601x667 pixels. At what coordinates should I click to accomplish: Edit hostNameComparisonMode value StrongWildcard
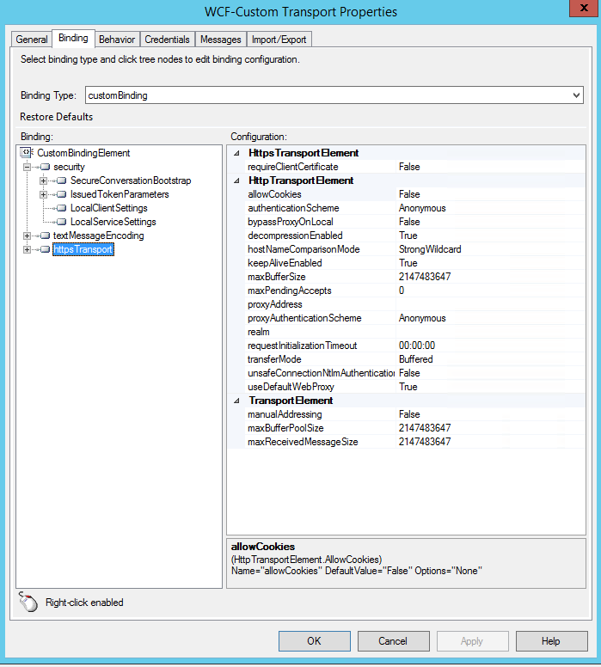[490, 249]
